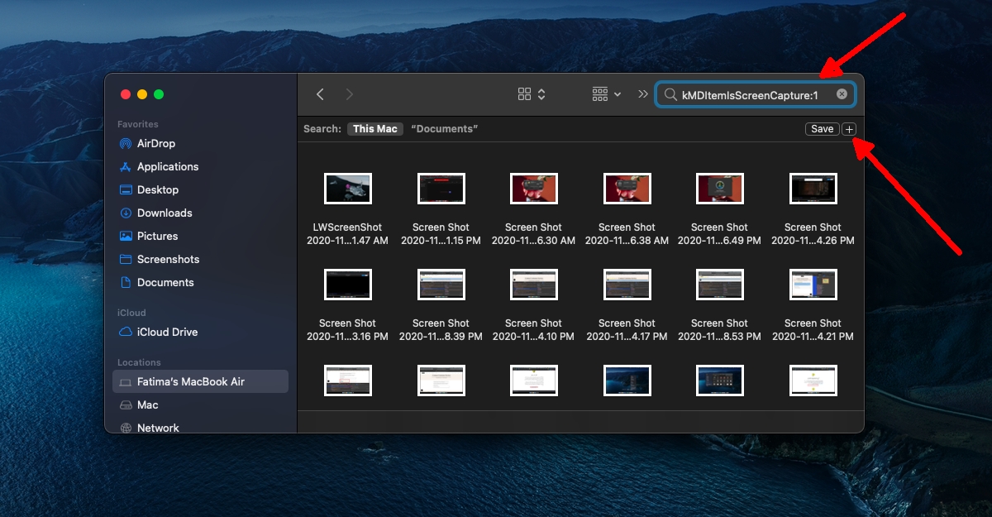Select the This Mac search scope
Viewport: 992px width, 517px height.
tap(375, 129)
